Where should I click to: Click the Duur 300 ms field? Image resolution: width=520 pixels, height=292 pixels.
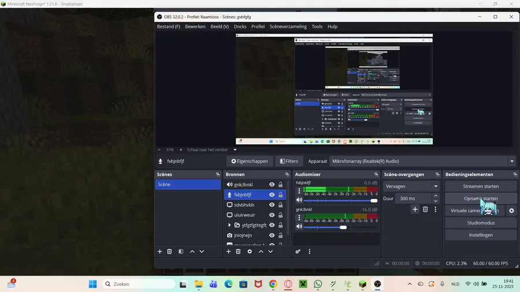414,199
